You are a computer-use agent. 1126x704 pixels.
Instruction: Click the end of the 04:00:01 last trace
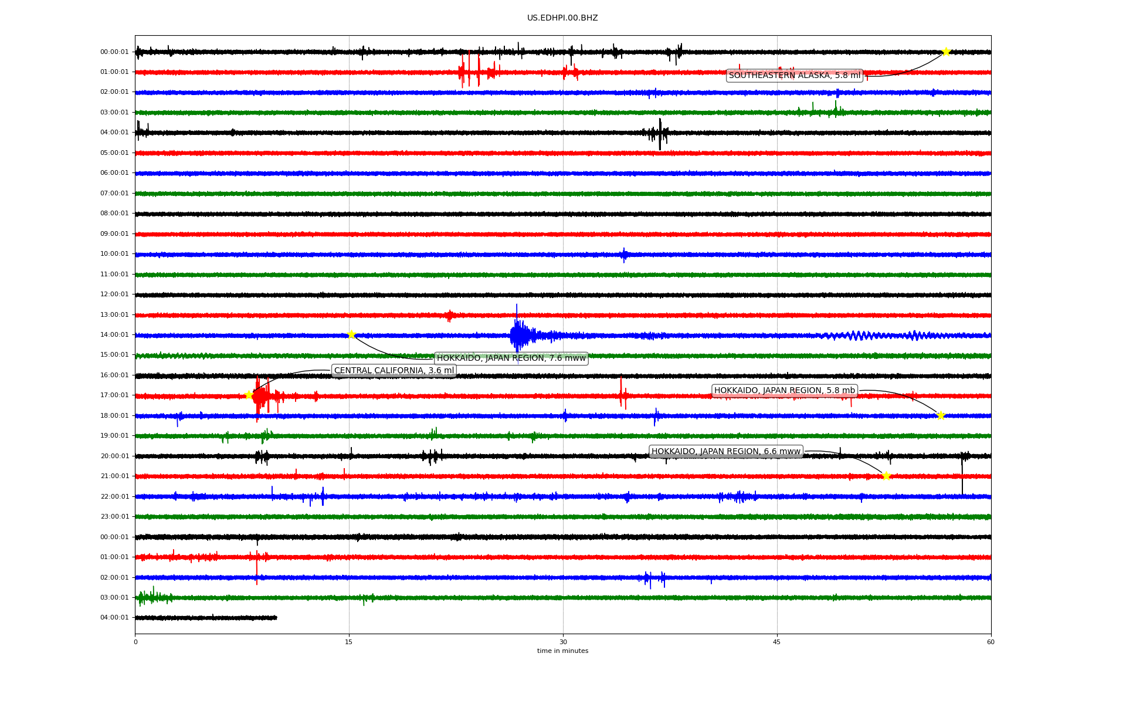pyautogui.click(x=276, y=617)
